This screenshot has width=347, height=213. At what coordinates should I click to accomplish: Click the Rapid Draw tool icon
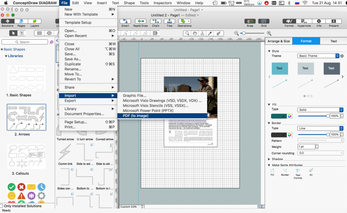click(140, 21)
